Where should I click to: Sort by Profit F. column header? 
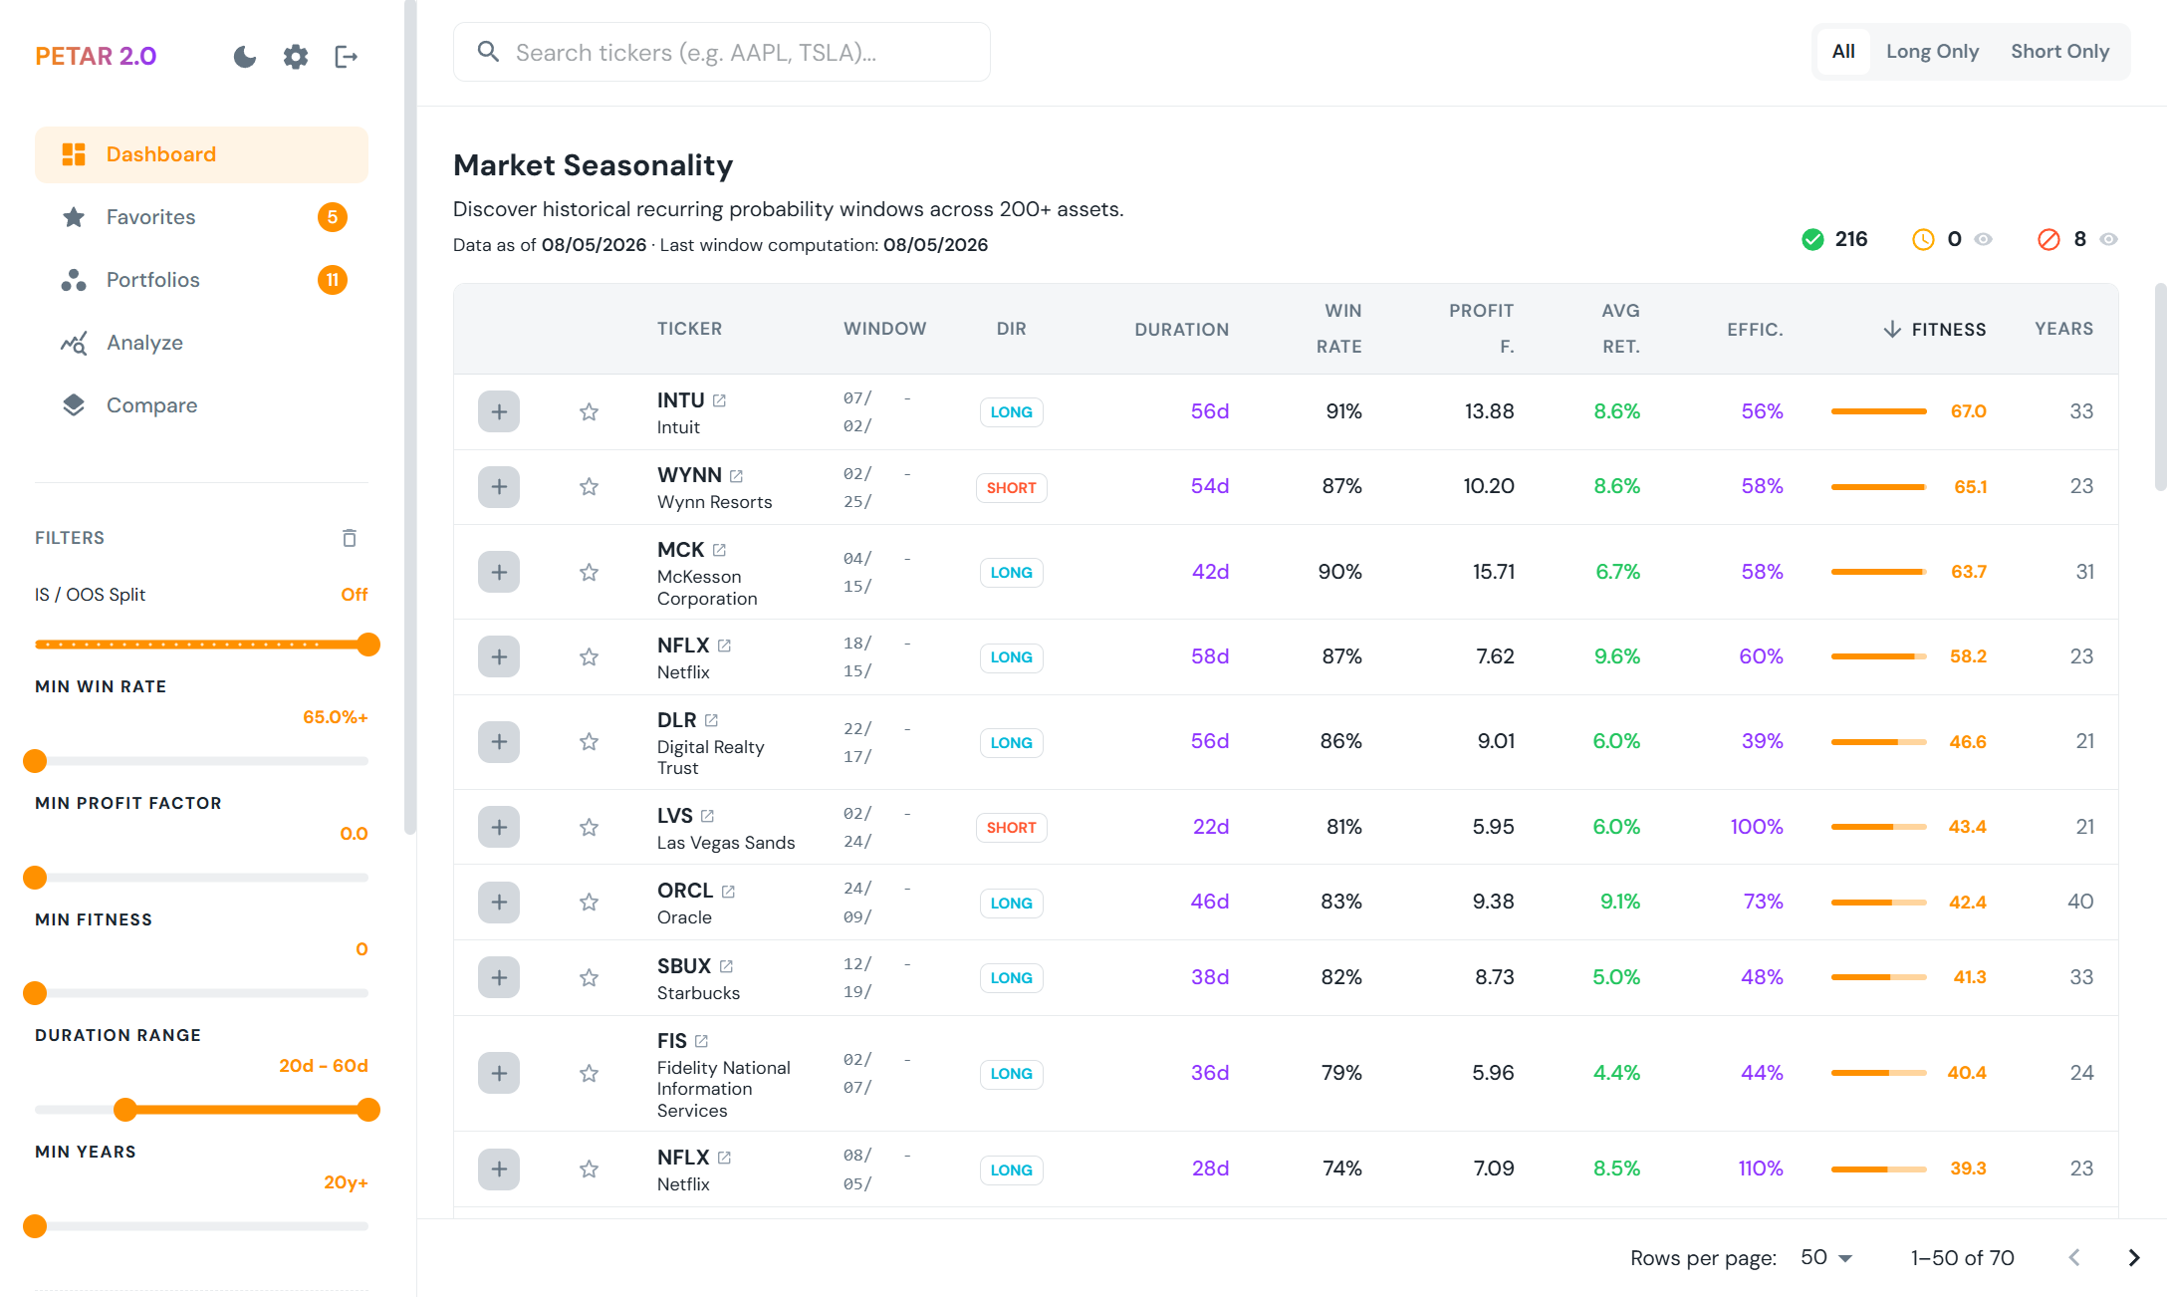1481,329
